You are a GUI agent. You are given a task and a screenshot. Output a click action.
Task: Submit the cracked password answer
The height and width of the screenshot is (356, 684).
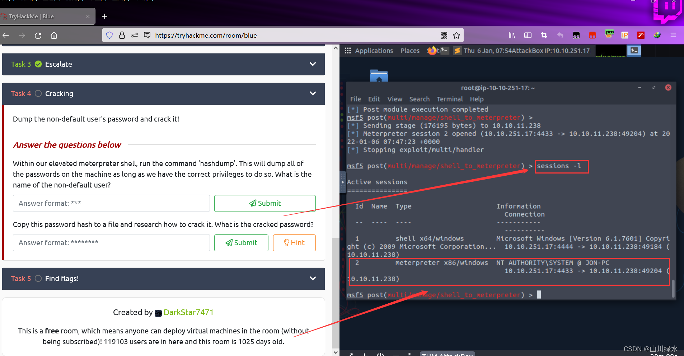[241, 243]
